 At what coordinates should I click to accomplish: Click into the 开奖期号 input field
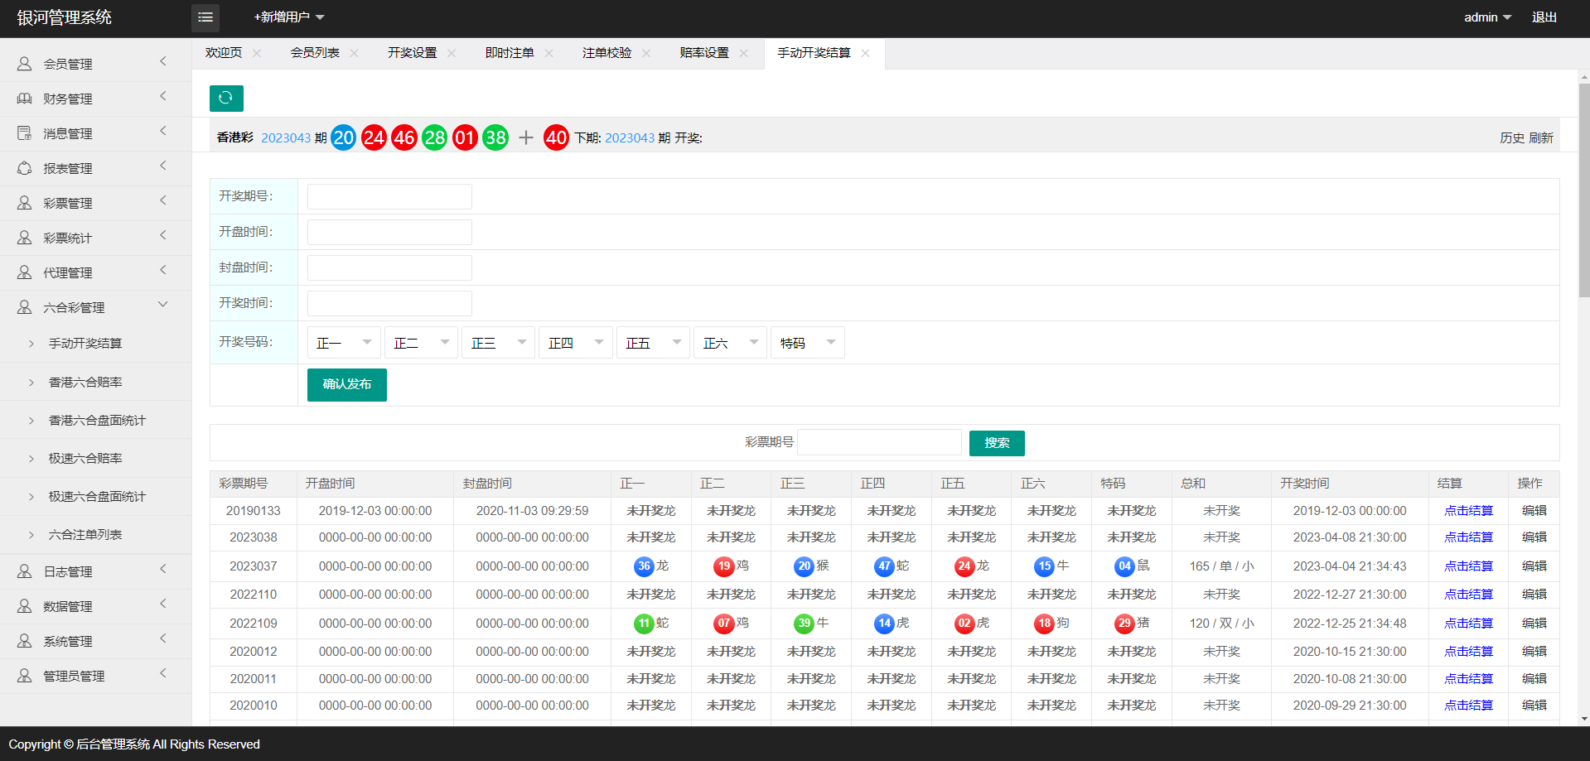pyautogui.click(x=389, y=197)
